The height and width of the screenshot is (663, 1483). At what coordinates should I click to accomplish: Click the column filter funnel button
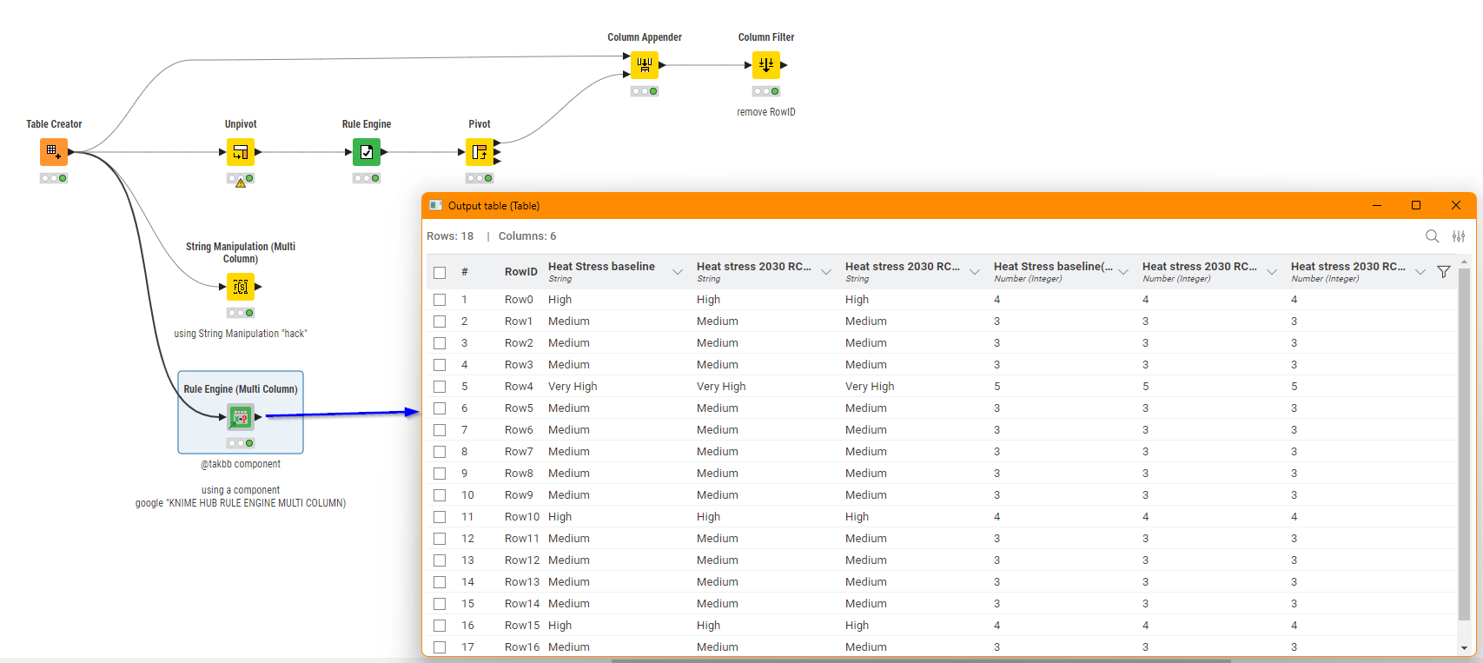point(1444,272)
